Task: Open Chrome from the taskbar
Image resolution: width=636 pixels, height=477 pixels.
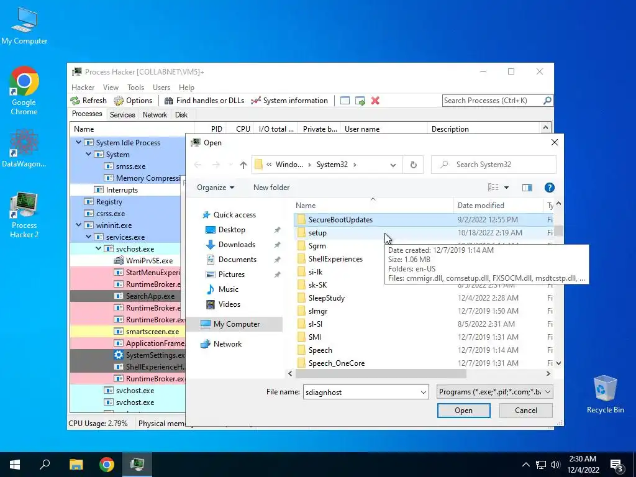Action: click(x=107, y=465)
